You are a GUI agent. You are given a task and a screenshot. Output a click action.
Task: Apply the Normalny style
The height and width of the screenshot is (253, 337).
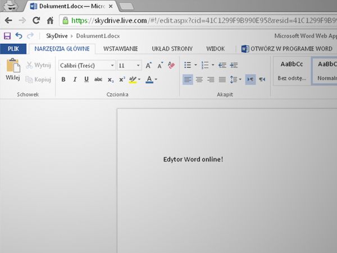[325, 71]
